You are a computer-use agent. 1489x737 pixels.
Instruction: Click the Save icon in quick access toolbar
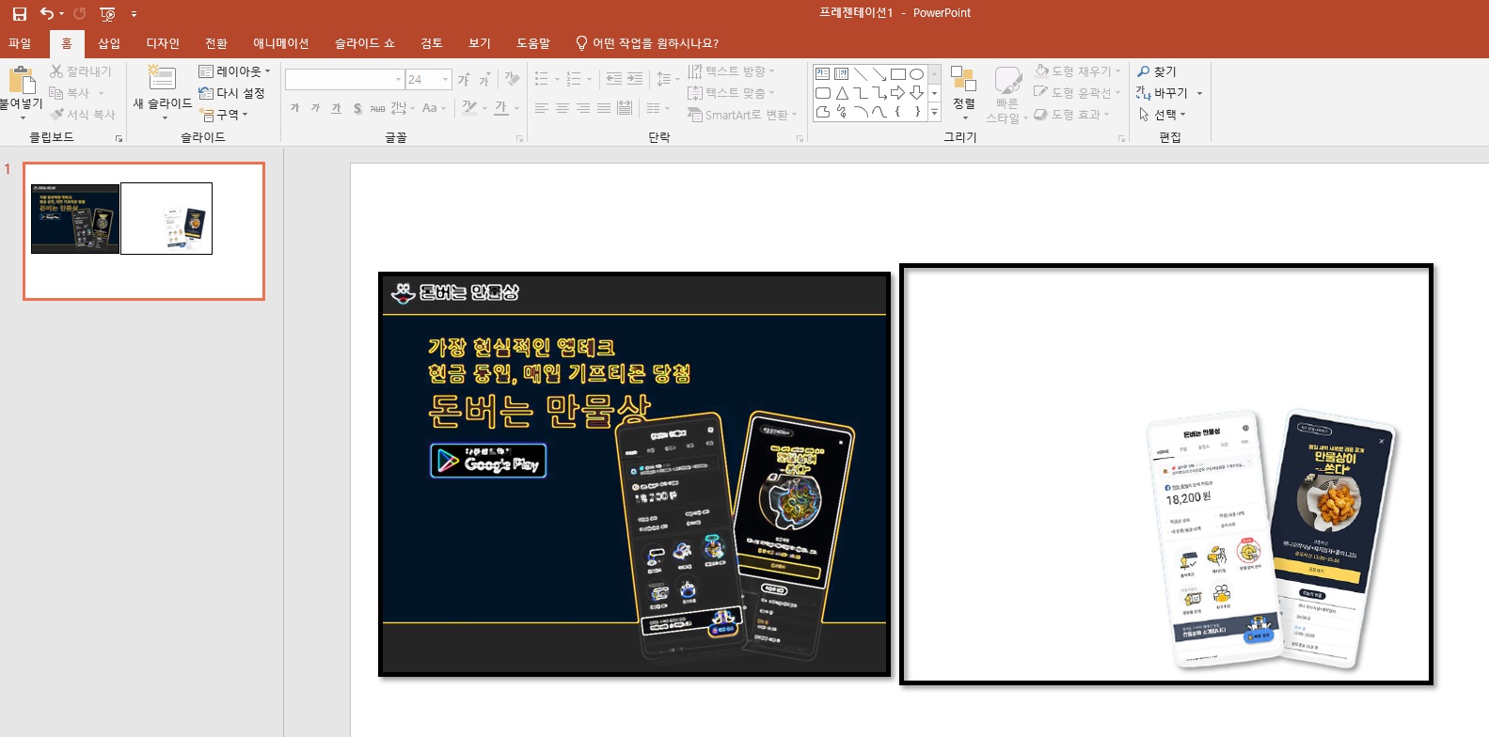(x=19, y=14)
